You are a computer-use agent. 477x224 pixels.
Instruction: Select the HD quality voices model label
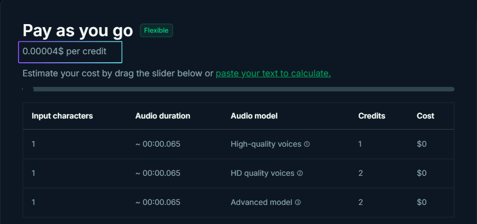(262, 173)
